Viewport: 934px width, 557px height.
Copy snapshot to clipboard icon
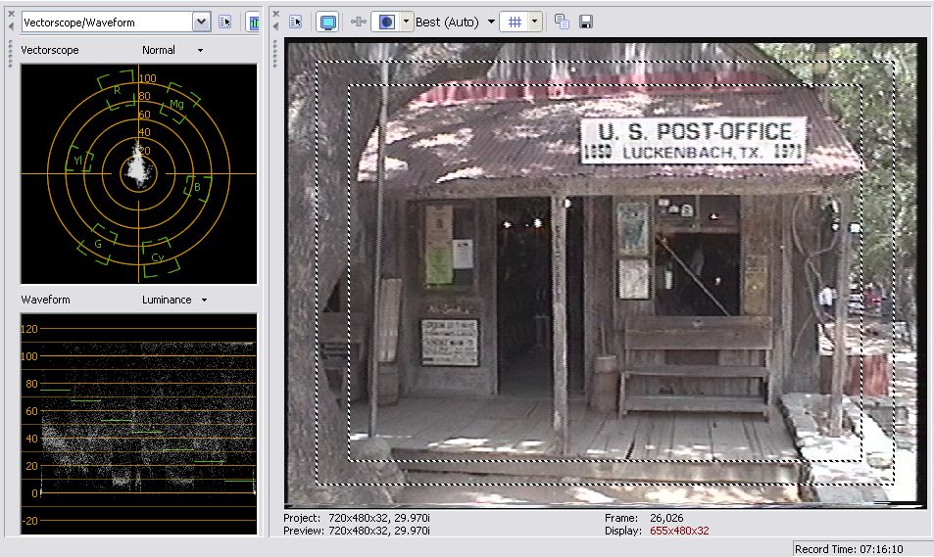click(x=562, y=23)
